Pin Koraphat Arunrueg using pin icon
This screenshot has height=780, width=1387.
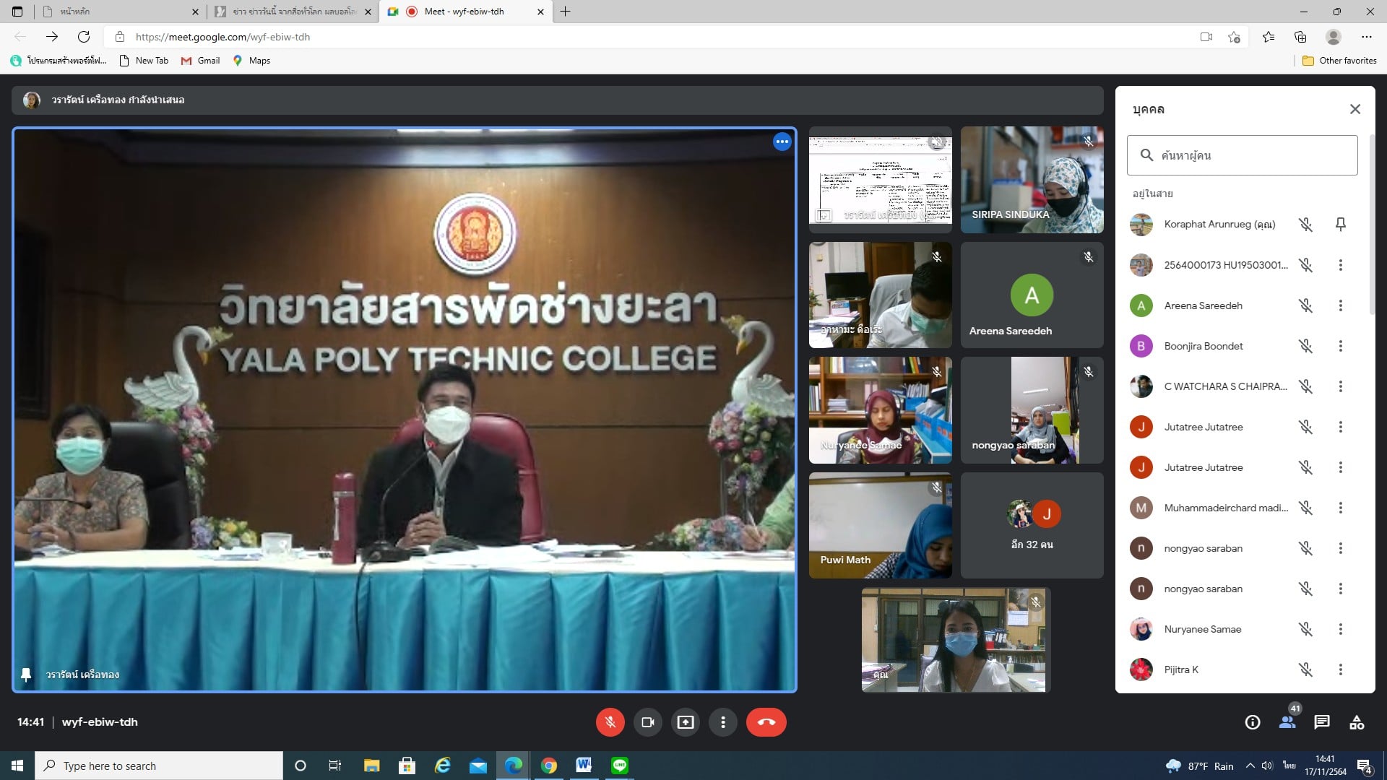click(x=1340, y=225)
